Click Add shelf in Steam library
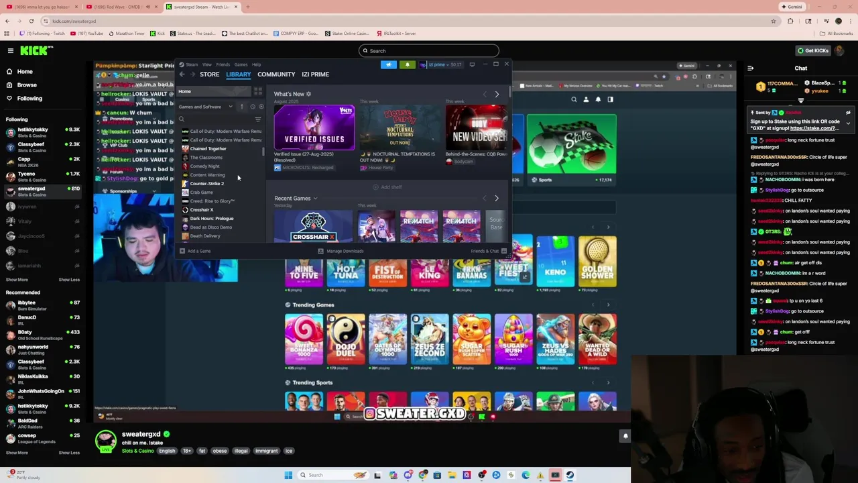The height and width of the screenshot is (483, 858). coord(387,187)
